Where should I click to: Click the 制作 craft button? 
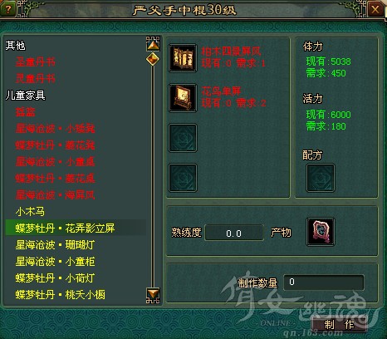pos(340,325)
